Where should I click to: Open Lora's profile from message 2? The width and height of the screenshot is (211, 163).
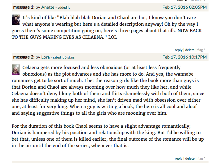[x=46, y=57]
